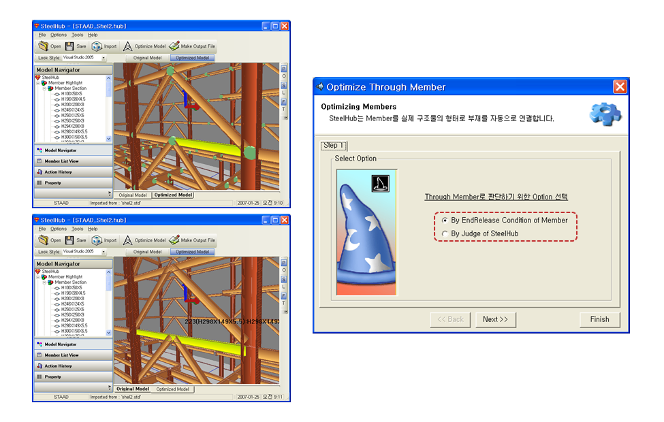Open Property panel in top window
Viewport: 664px width, 422px height.
pos(74,183)
